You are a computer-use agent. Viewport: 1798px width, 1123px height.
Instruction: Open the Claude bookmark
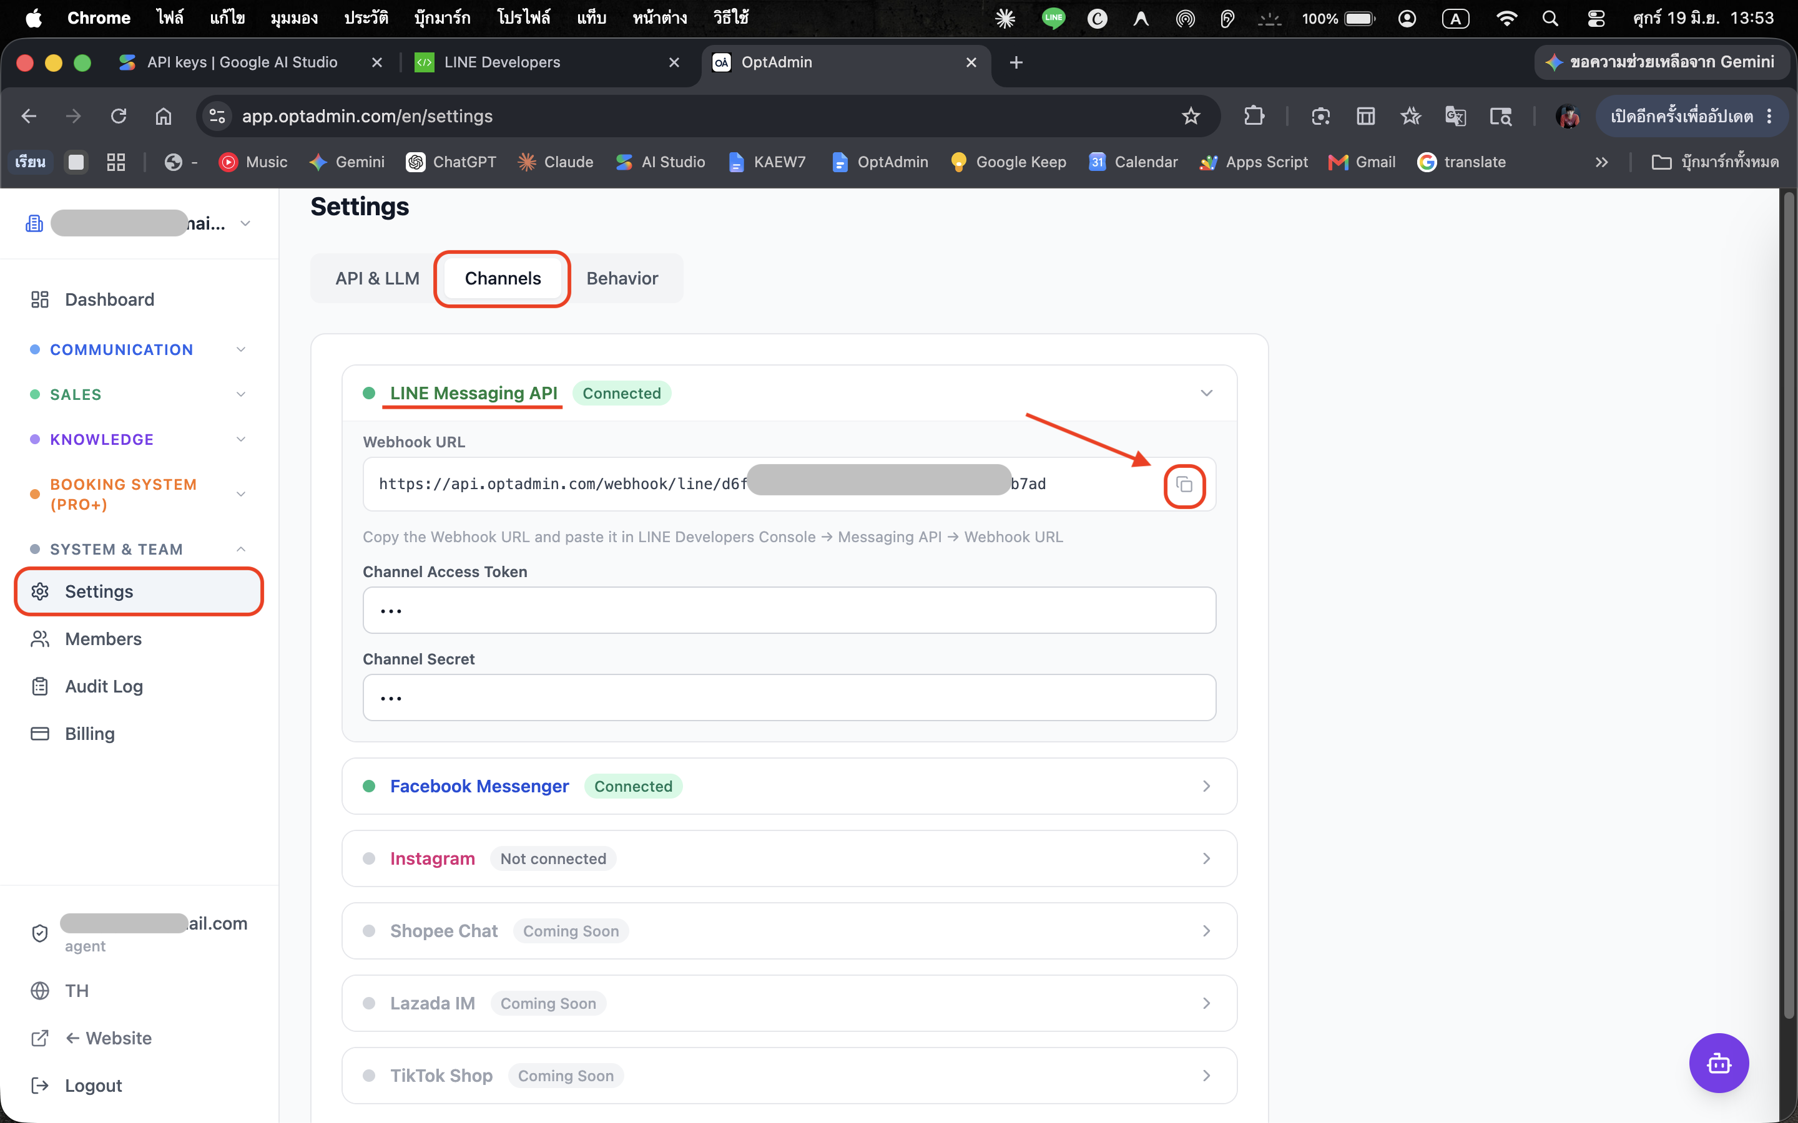(x=556, y=162)
